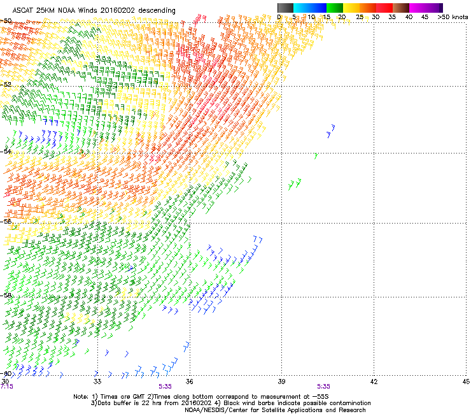Click the red 30-35 knots legend segment
Screen dimensions: 471x414
point(384,8)
